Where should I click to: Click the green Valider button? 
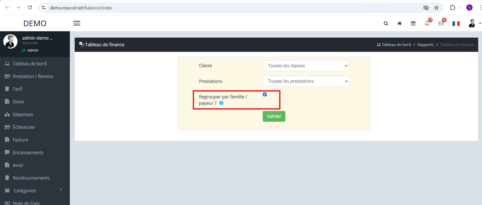click(x=274, y=116)
